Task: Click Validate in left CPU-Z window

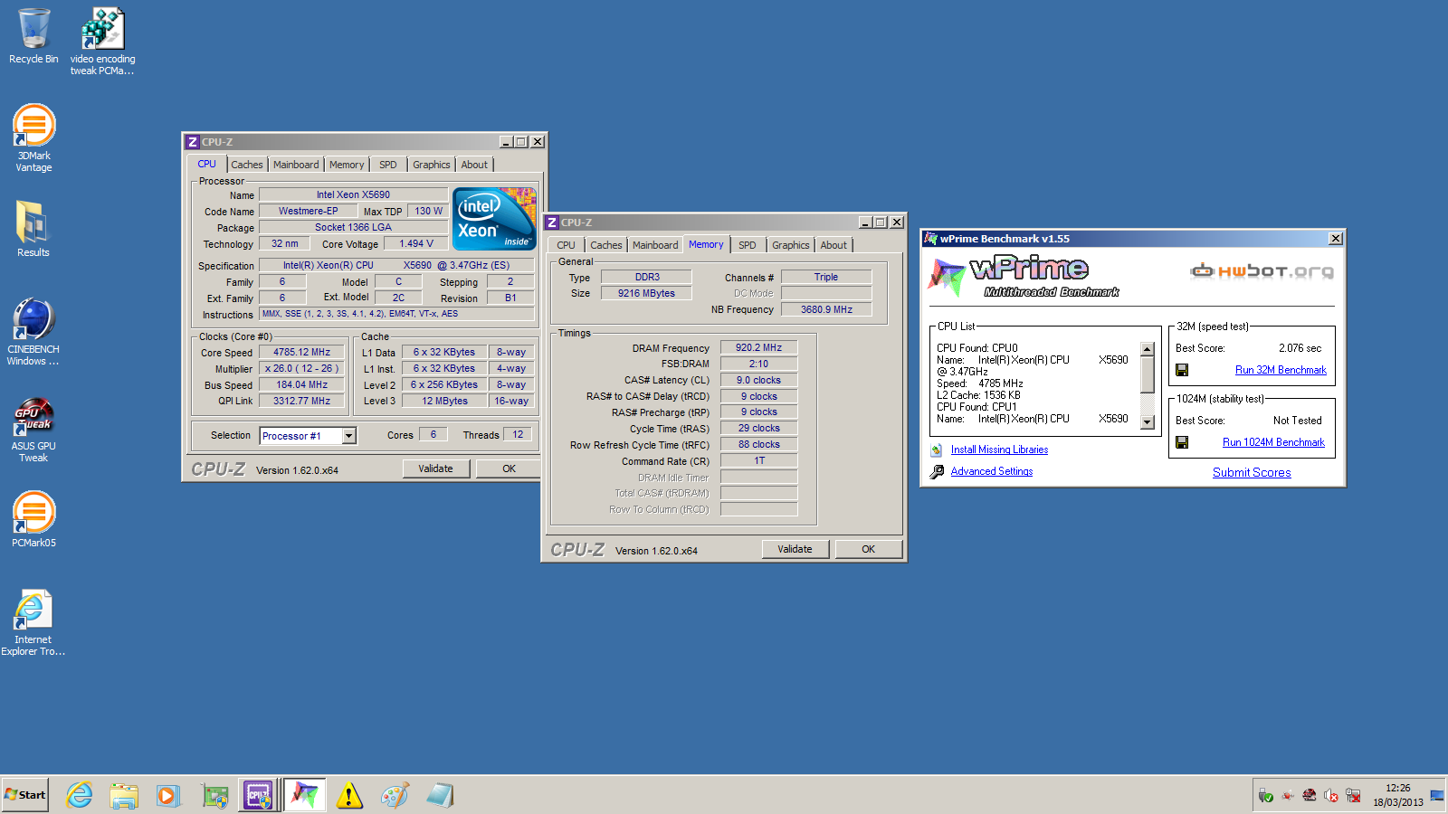Action: point(436,469)
